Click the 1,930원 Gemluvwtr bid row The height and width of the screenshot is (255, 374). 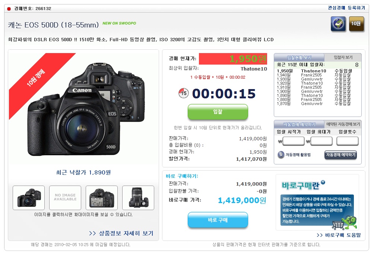314,79
